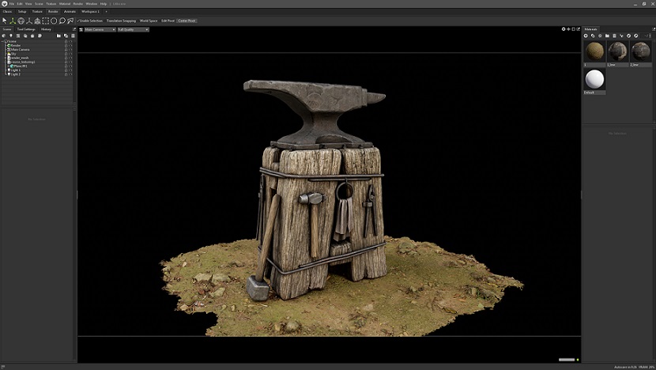Add a new workspace with the plus tab

coord(106,11)
